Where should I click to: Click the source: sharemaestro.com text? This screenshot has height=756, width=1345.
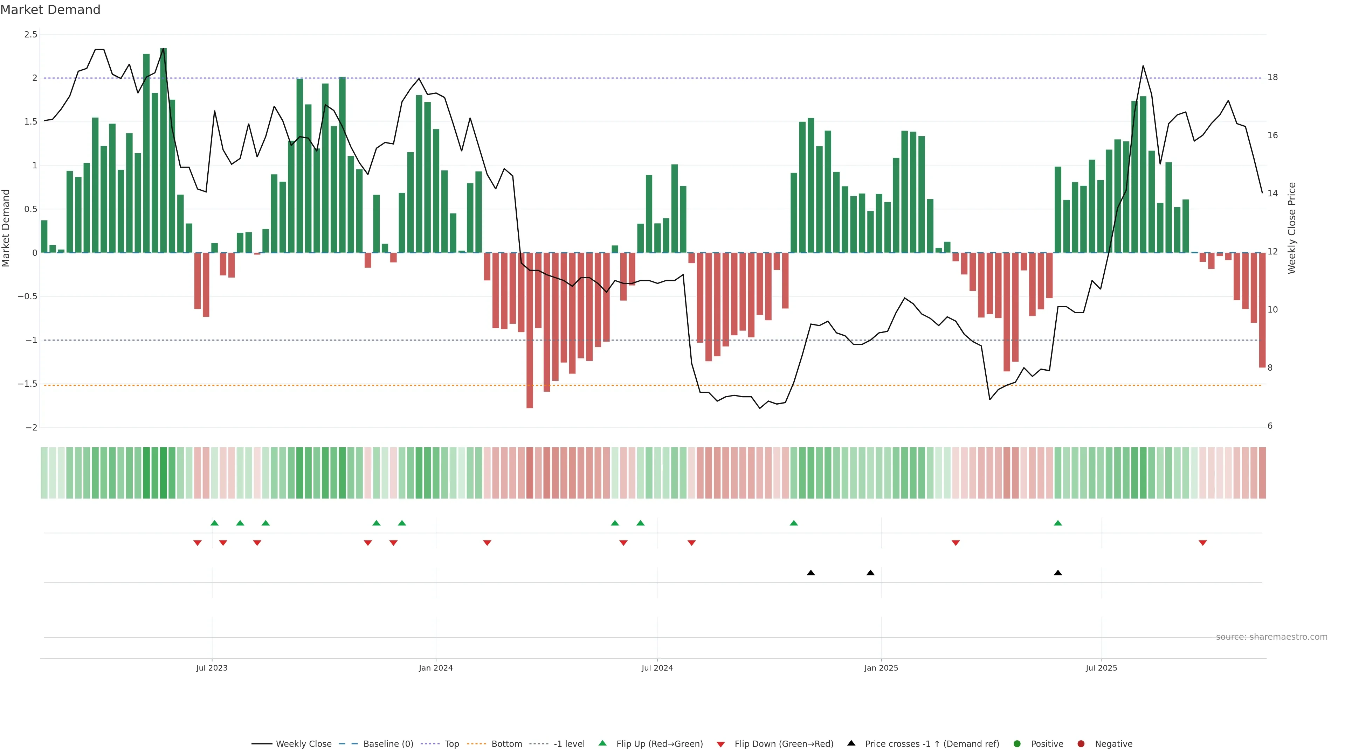pyautogui.click(x=1271, y=637)
